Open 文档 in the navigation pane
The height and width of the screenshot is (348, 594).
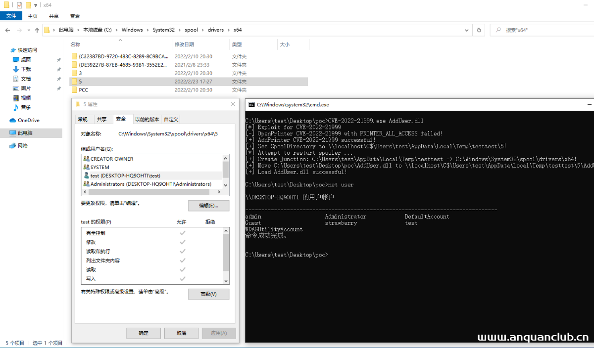pyautogui.click(x=26, y=79)
